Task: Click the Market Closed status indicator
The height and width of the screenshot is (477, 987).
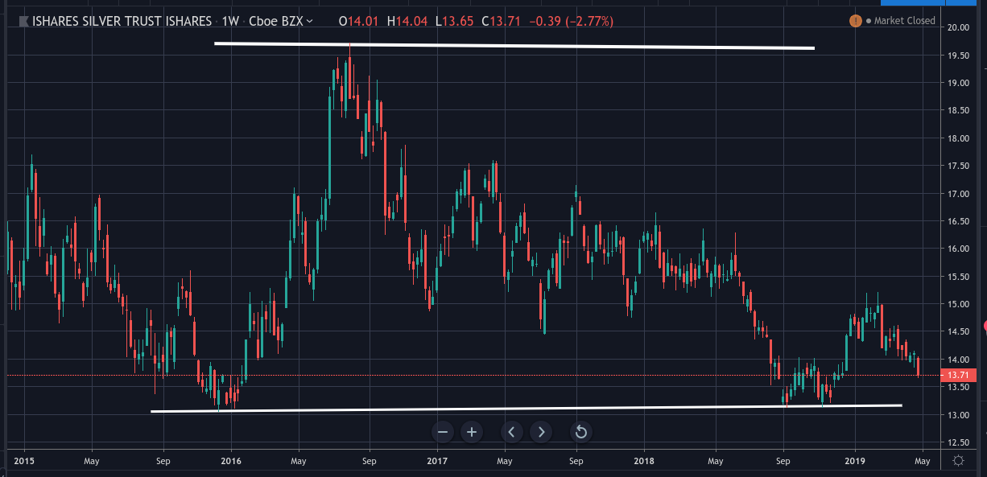Action: click(x=900, y=20)
